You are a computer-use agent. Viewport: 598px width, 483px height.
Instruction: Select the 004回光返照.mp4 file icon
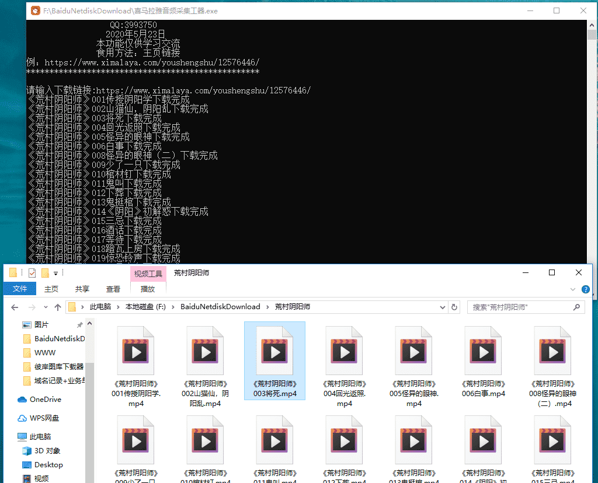pos(344,351)
